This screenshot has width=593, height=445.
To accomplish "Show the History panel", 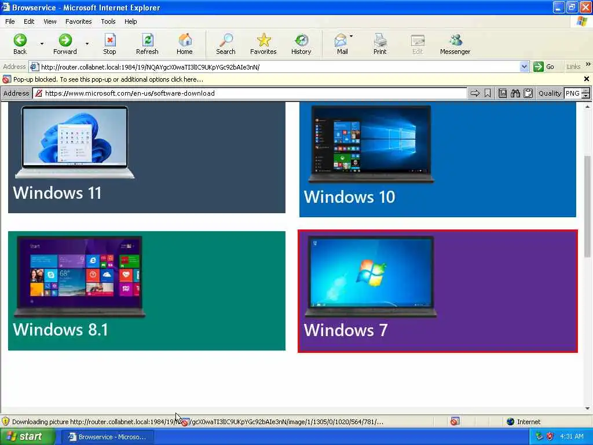I will coord(301,44).
